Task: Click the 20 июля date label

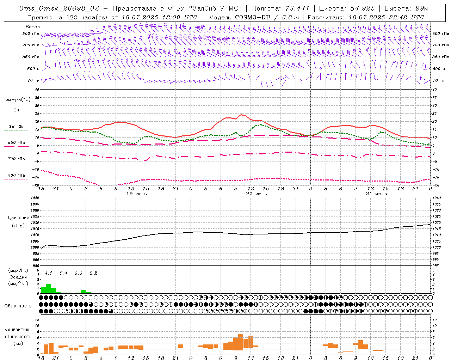Action: coord(257,194)
